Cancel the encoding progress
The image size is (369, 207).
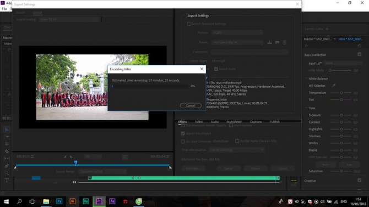(191, 105)
